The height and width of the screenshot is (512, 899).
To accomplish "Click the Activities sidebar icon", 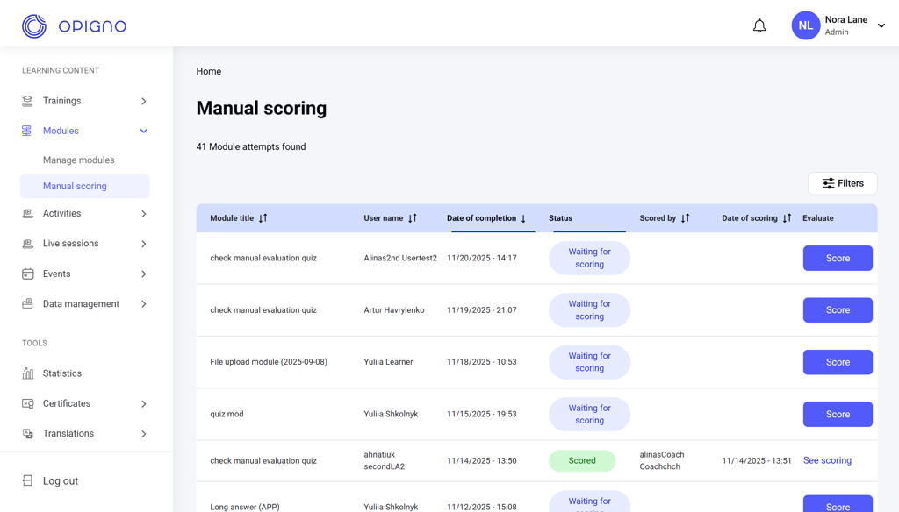I will tap(27, 214).
